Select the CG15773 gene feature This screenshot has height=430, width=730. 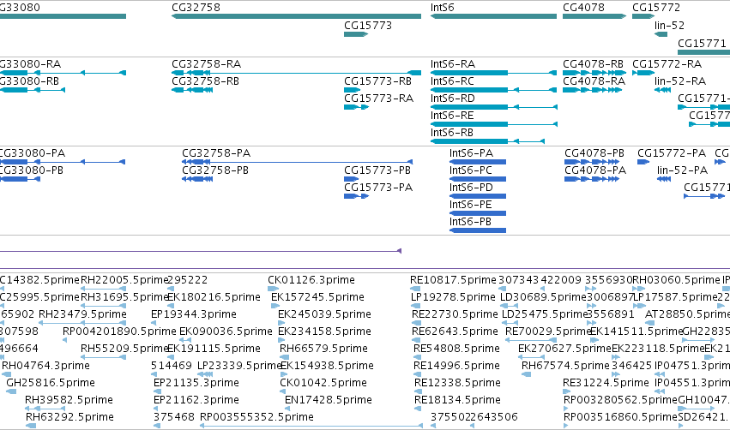356,34
